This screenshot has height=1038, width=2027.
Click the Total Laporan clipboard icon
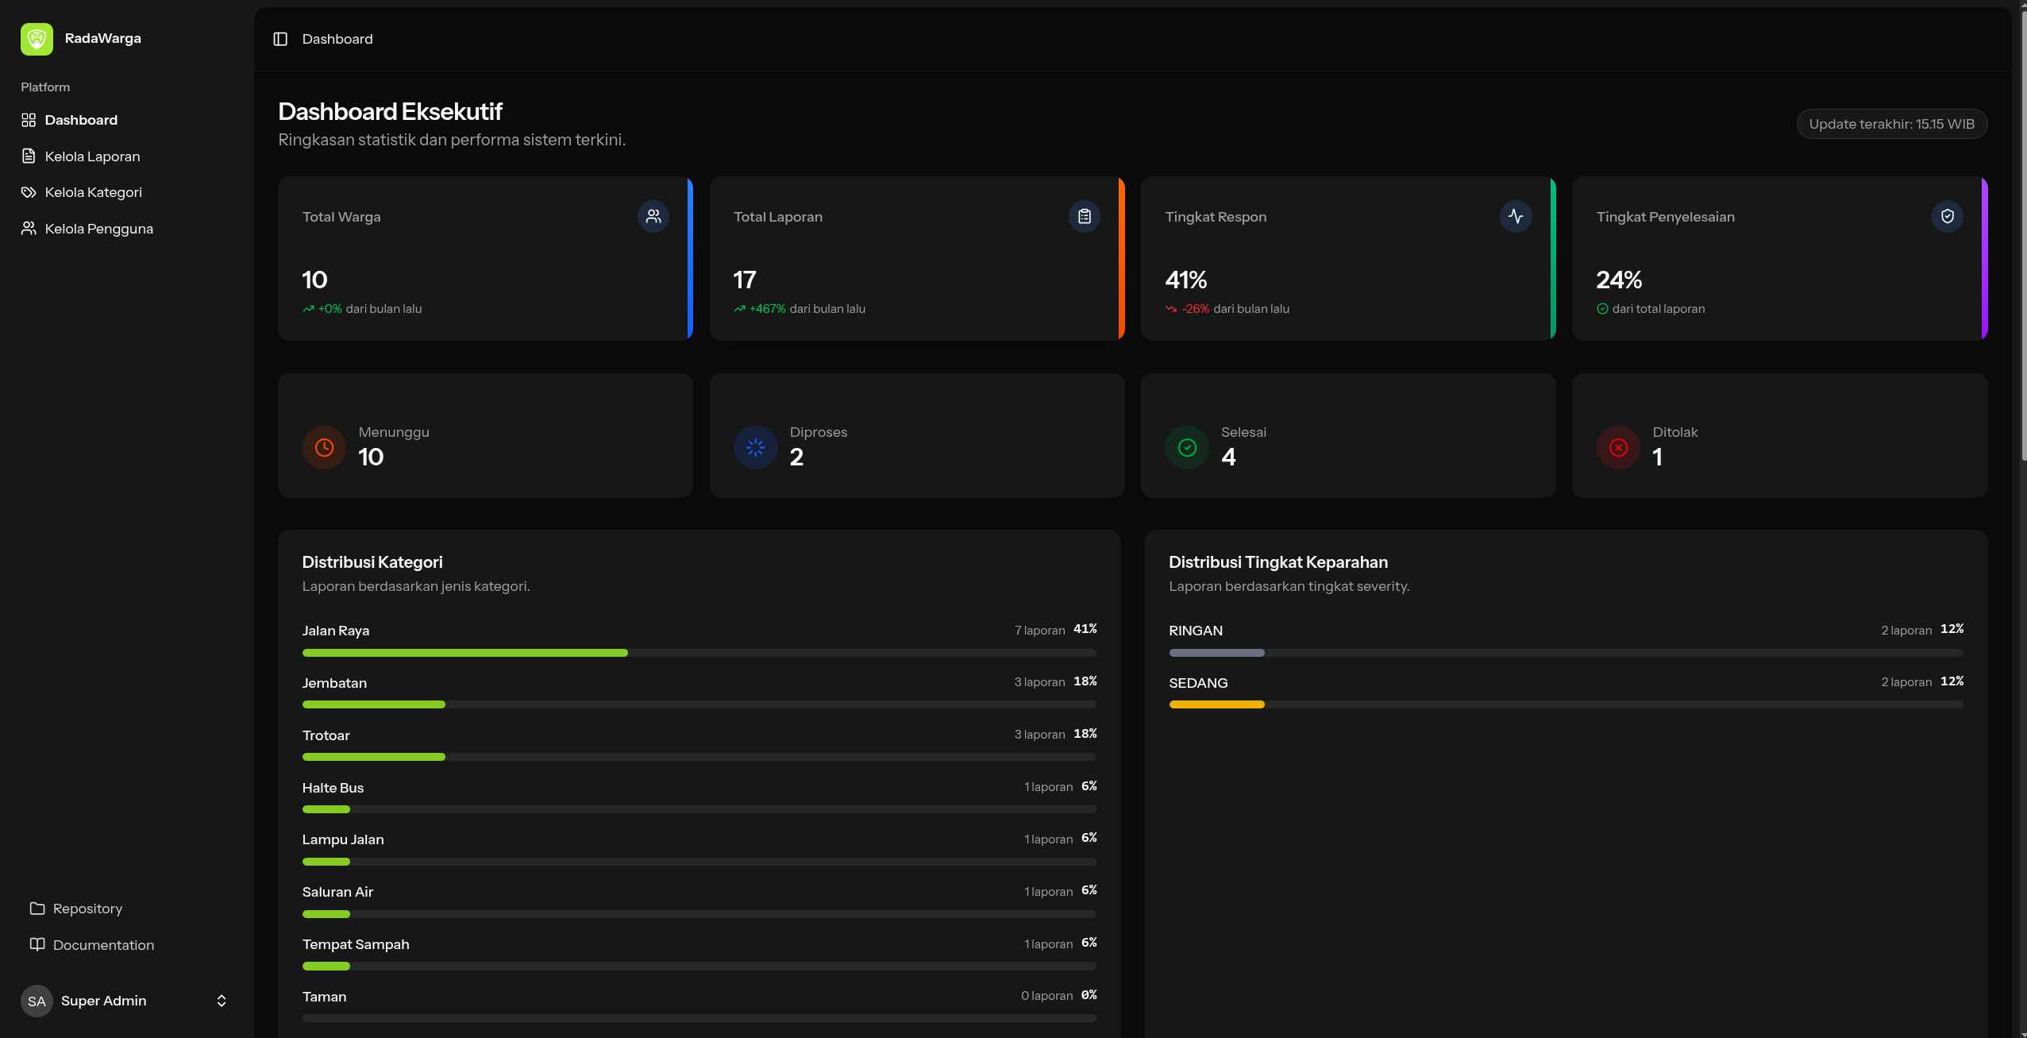click(x=1084, y=216)
